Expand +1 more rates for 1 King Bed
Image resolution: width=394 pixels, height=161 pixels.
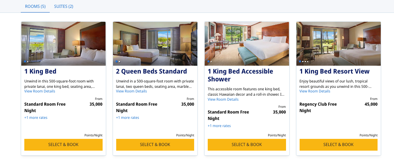[x=36, y=117]
